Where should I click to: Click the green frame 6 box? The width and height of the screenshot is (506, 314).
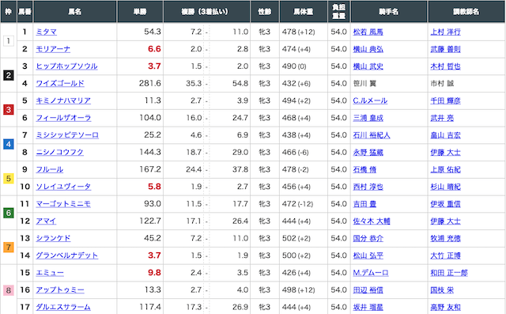9,213
